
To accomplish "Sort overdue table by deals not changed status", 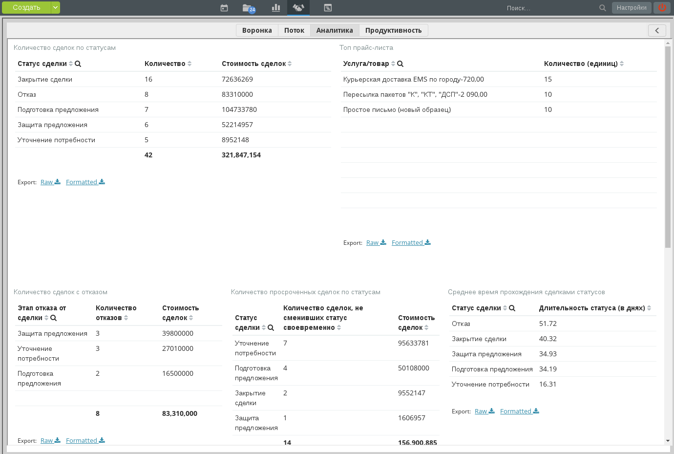I will [x=339, y=327].
